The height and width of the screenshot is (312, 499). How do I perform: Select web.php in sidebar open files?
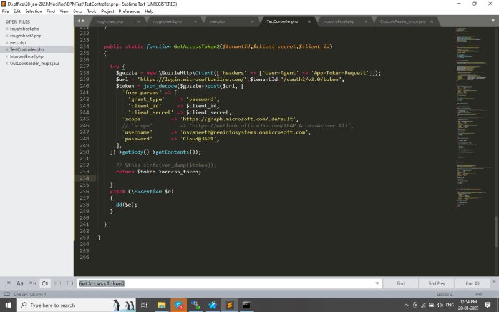coord(18,42)
